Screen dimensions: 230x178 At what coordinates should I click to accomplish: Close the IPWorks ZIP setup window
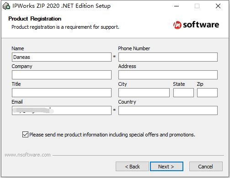pos(218,6)
